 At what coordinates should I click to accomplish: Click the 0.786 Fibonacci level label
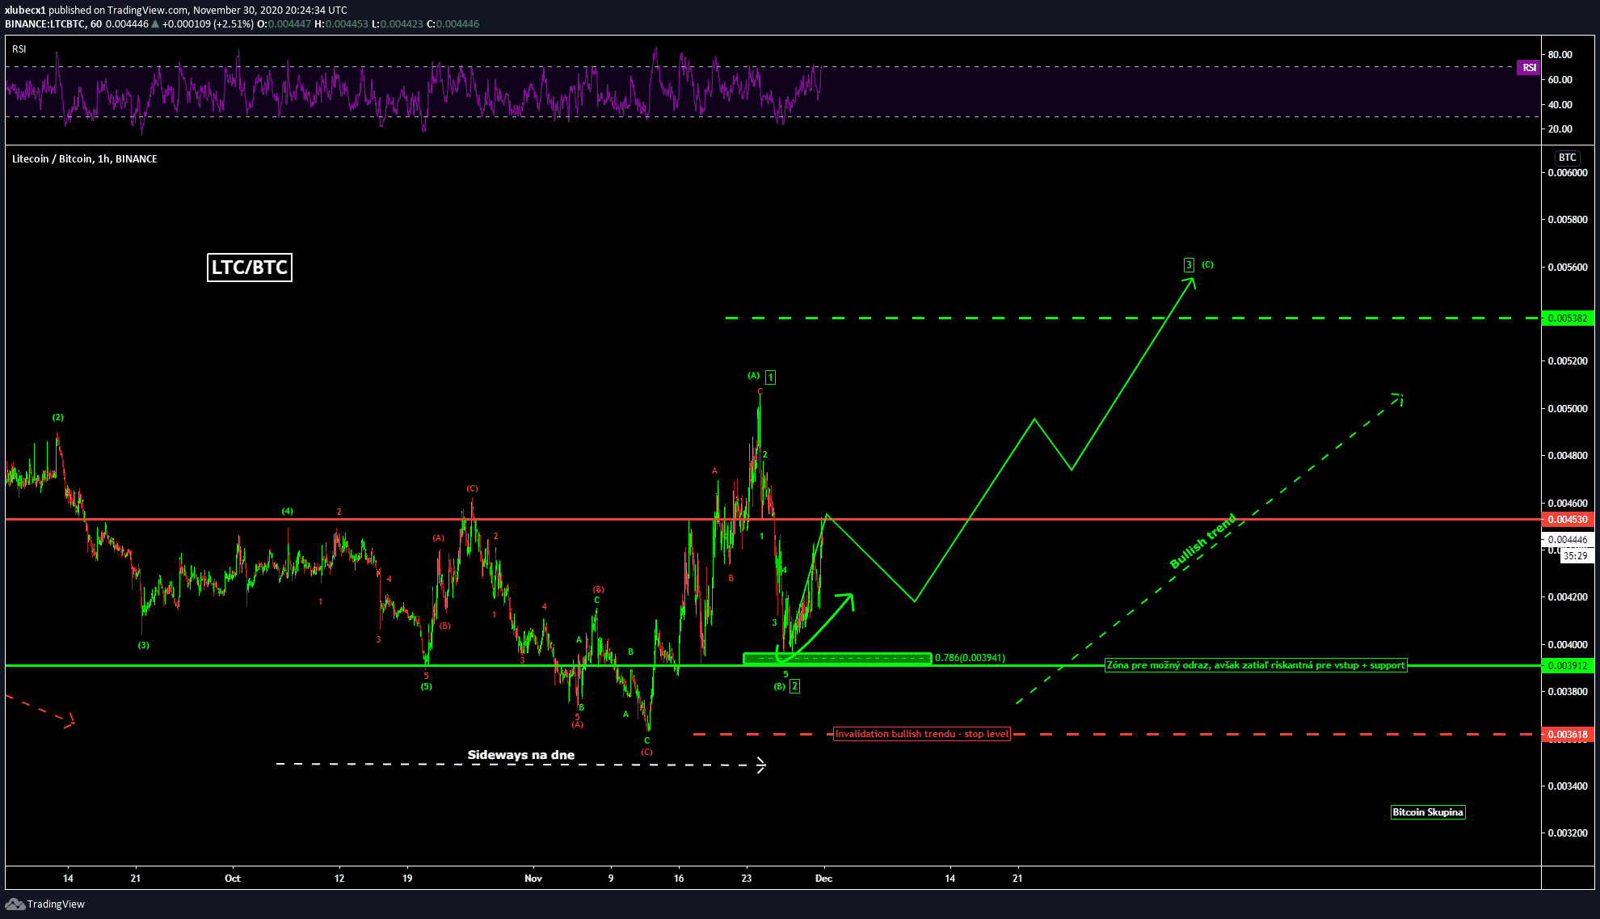(x=970, y=658)
